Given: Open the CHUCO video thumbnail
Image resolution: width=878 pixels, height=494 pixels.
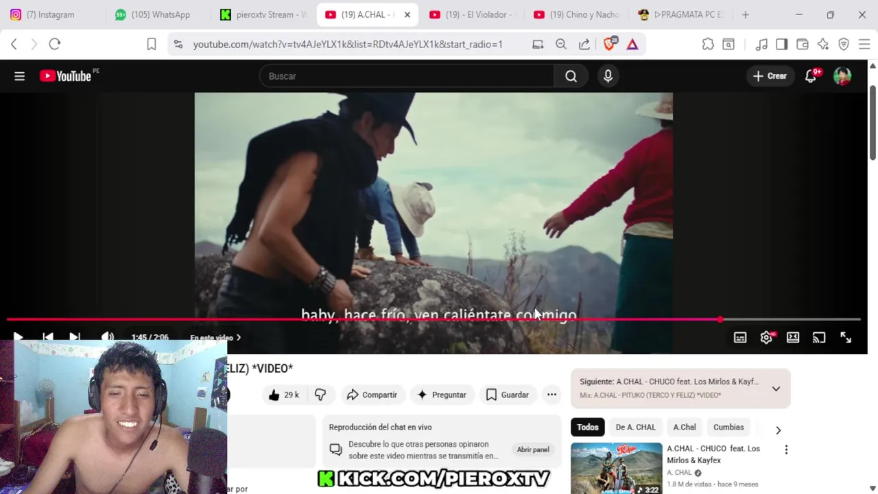Looking at the screenshot, I should pos(617,469).
